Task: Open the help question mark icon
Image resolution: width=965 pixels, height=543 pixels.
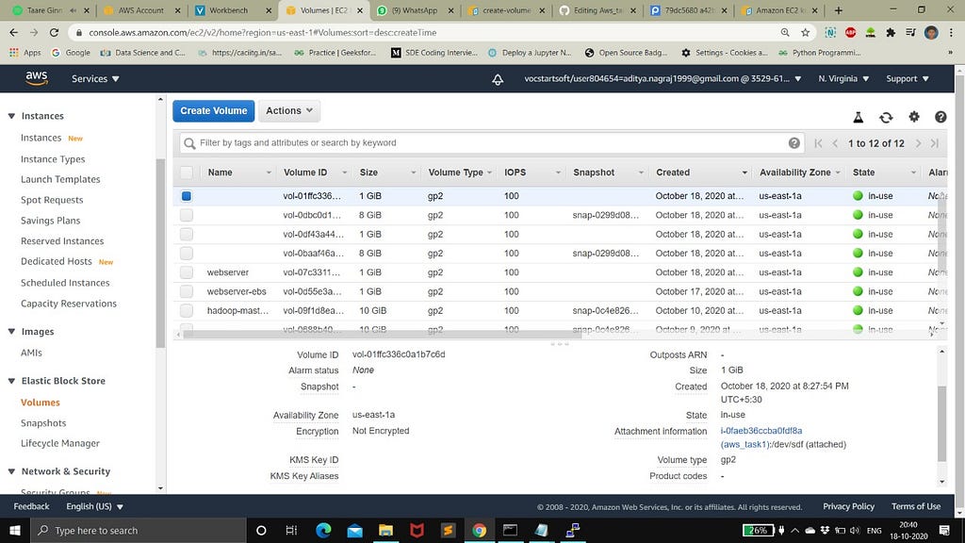Action: tap(940, 116)
